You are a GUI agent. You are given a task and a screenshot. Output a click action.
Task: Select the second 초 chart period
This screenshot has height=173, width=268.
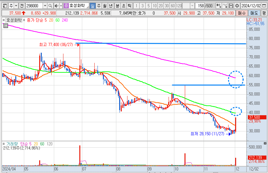click(124, 6)
